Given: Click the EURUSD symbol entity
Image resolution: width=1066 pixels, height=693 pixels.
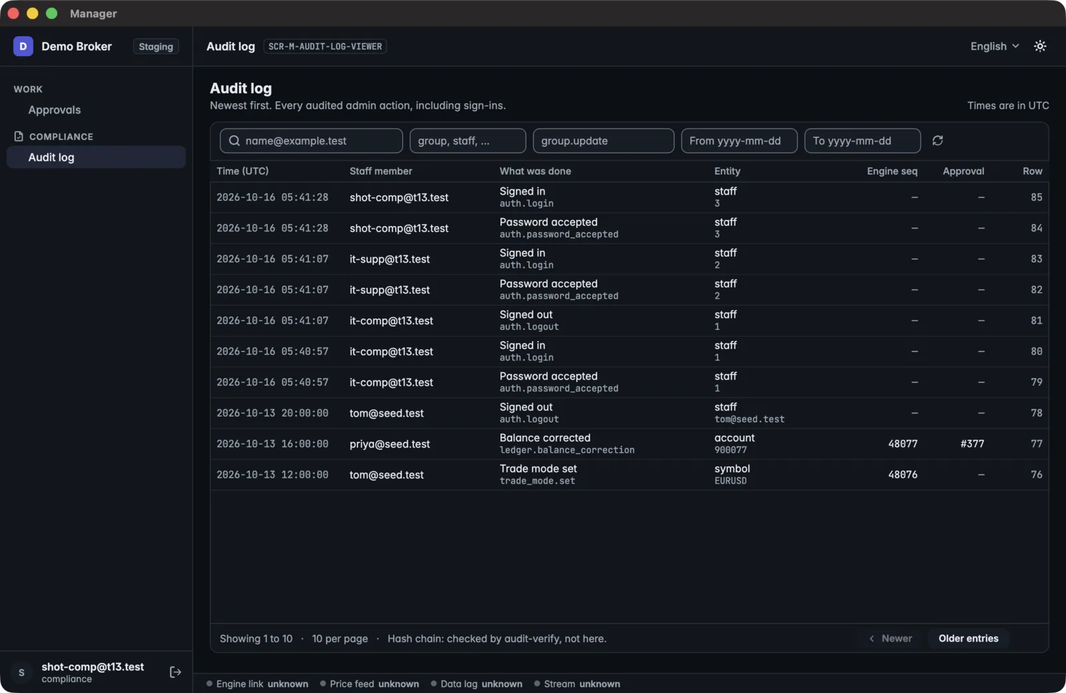Looking at the screenshot, I should tap(730, 481).
